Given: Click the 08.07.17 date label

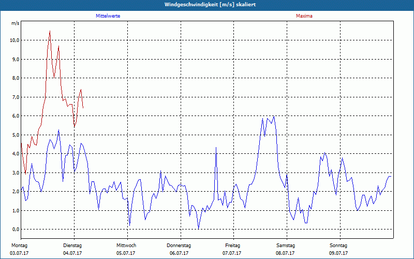Looking at the screenshot, I should coord(285,253).
